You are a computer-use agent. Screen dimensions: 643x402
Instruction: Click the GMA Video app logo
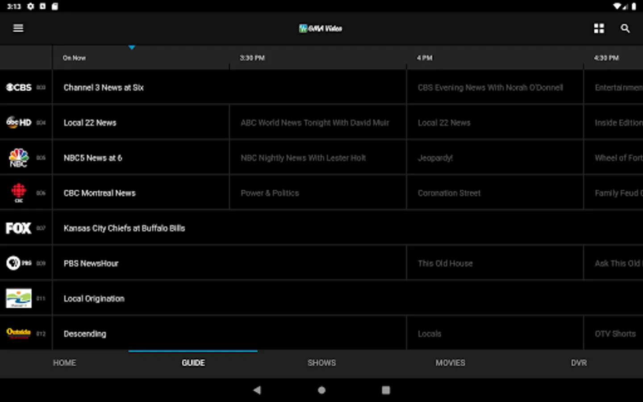tap(321, 29)
